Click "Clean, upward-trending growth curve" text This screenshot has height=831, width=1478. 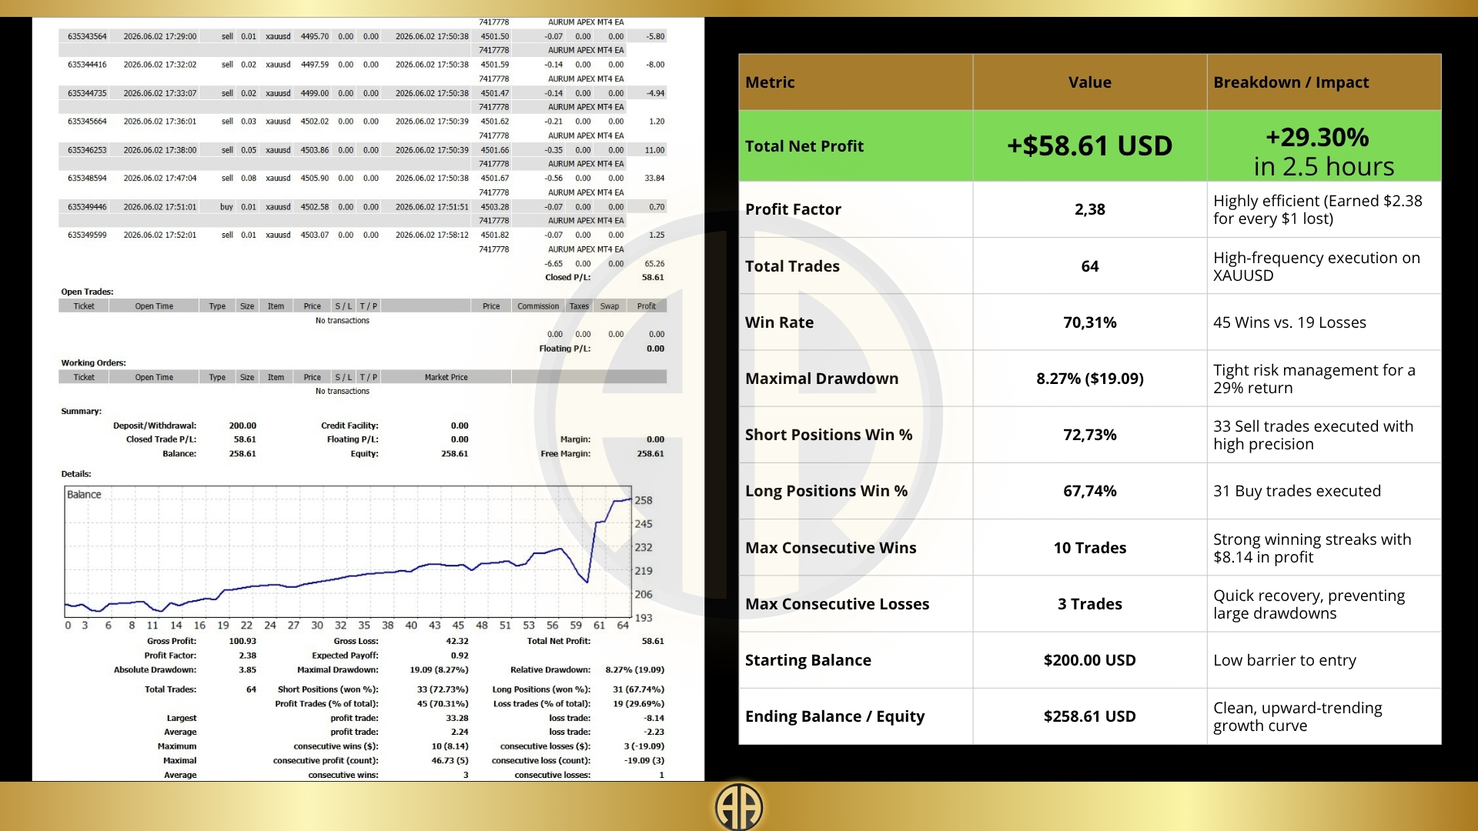point(1298,716)
